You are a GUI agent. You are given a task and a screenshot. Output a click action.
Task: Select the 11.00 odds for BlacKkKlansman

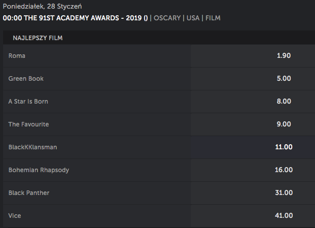click(x=253, y=147)
